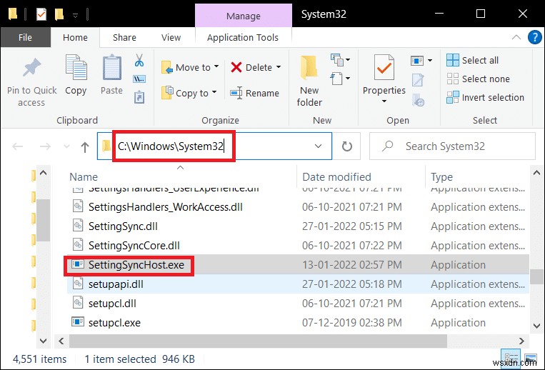Click the Pin to Quick access icon
The height and width of the screenshot is (370, 545).
click(x=31, y=69)
